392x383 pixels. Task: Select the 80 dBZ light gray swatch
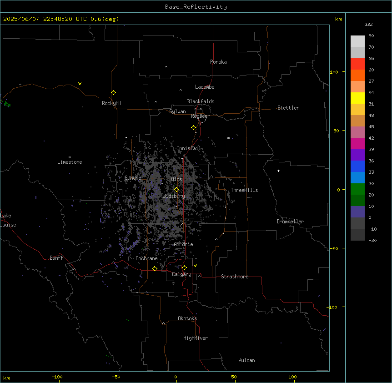pyautogui.click(x=357, y=41)
